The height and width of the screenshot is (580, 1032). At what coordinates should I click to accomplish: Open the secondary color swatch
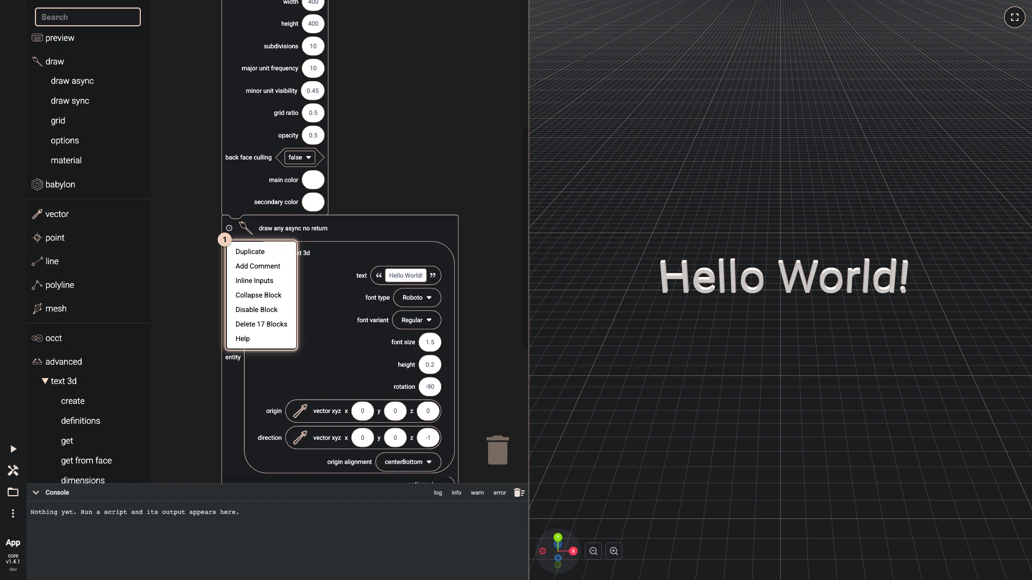click(313, 202)
